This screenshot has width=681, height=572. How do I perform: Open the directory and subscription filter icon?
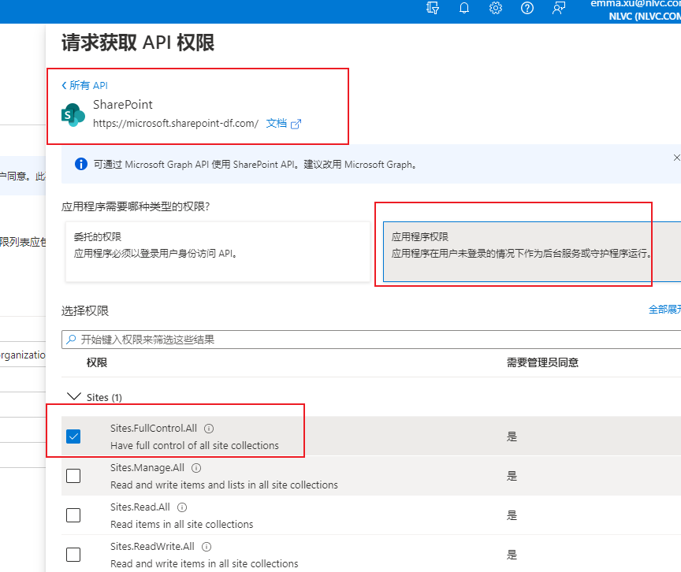point(433,8)
